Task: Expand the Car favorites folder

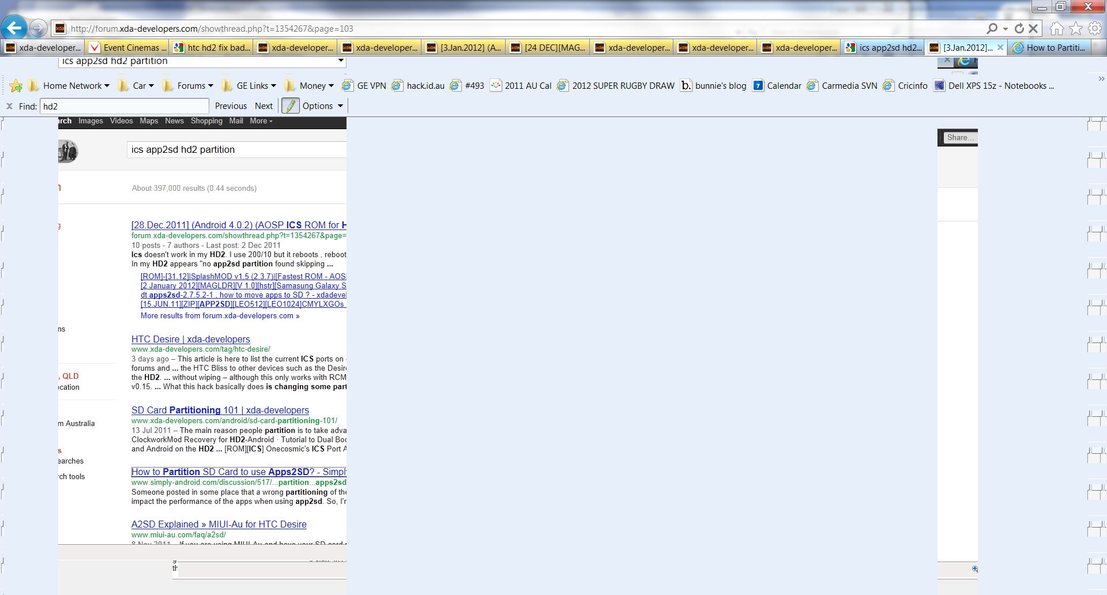Action: [x=135, y=86]
